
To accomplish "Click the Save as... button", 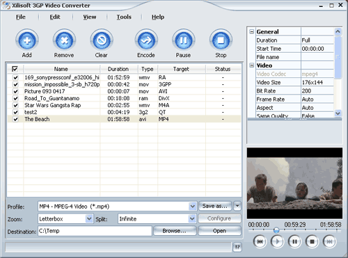I will pos(215,206).
